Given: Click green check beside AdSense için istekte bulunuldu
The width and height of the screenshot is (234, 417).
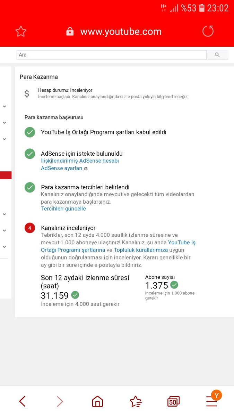Looking at the screenshot, I should pyautogui.click(x=30, y=154).
